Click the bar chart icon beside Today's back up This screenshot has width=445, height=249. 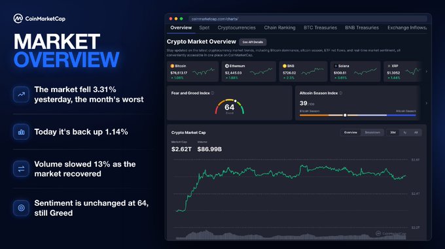(21, 132)
